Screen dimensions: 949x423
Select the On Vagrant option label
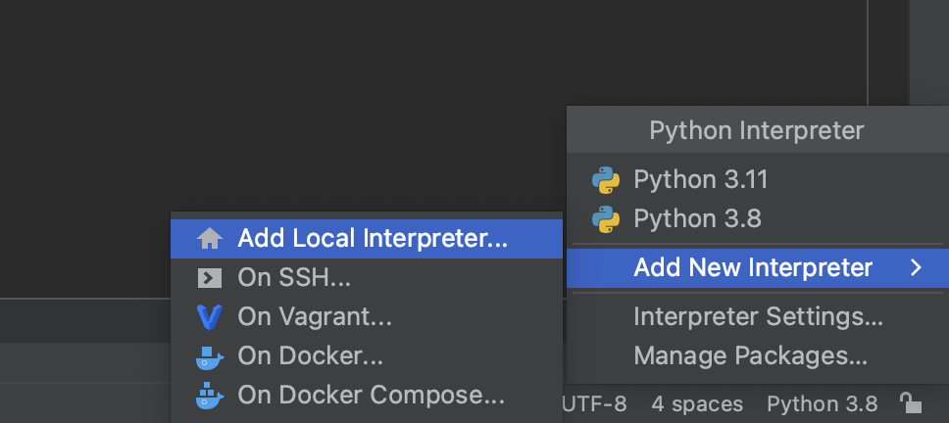(x=315, y=317)
